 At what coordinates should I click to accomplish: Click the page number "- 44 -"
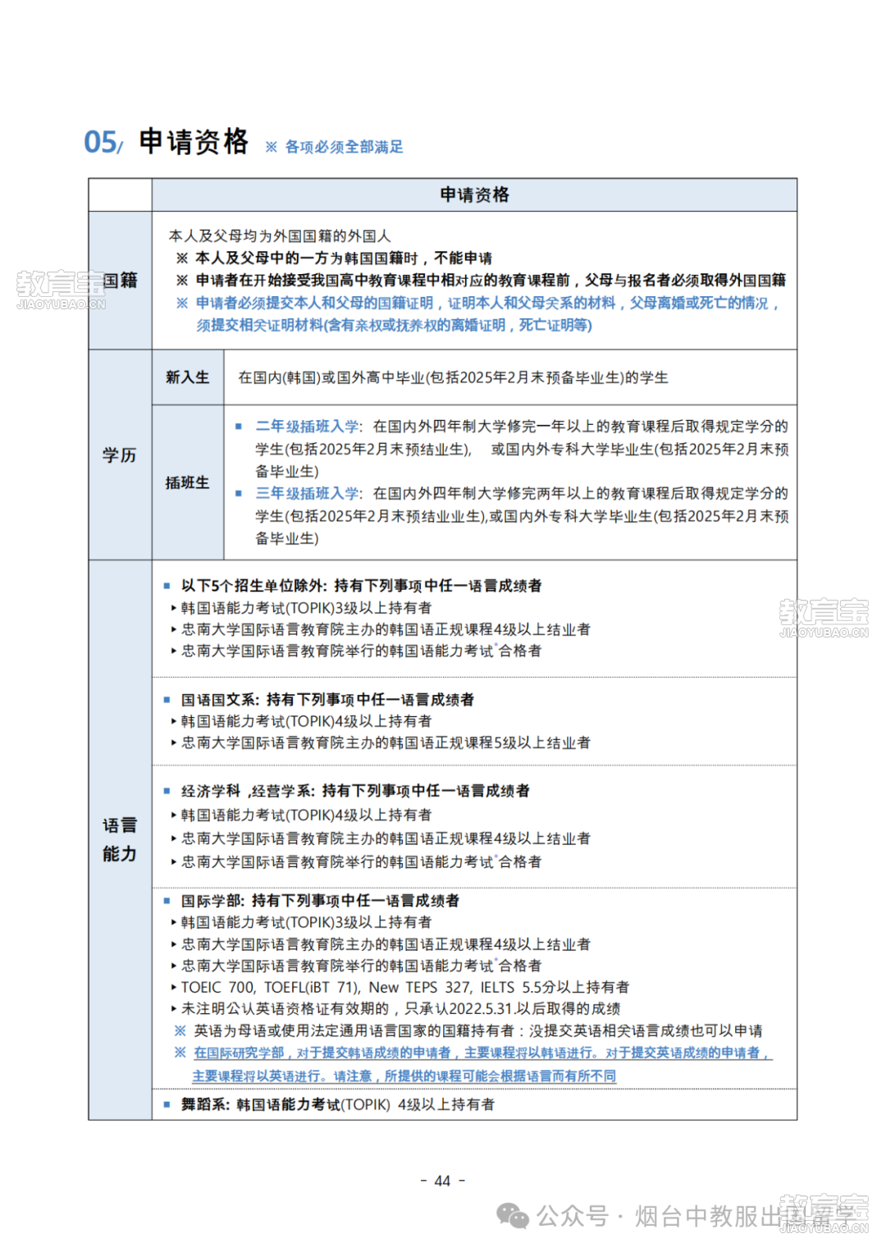click(443, 1181)
